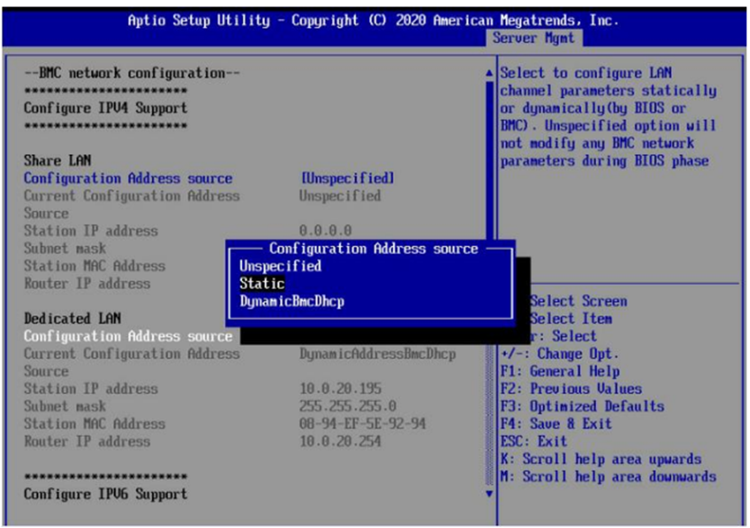Pick DynamicBmcDhcp from the popup list
The image size is (750, 528).
point(292,302)
